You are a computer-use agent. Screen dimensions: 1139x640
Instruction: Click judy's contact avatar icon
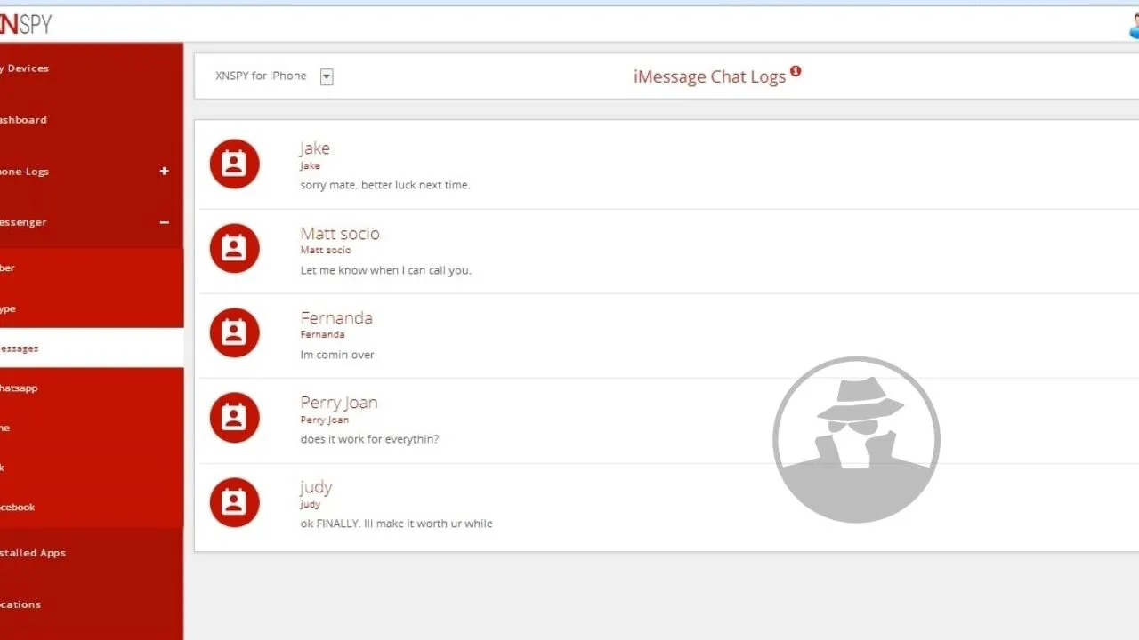[234, 502]
